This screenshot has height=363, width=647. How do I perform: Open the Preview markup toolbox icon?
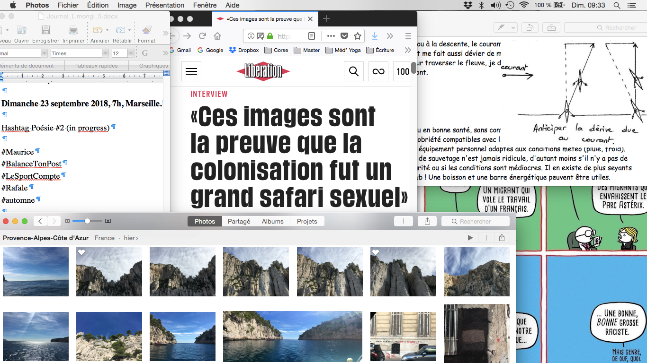[x=551, y=27]
